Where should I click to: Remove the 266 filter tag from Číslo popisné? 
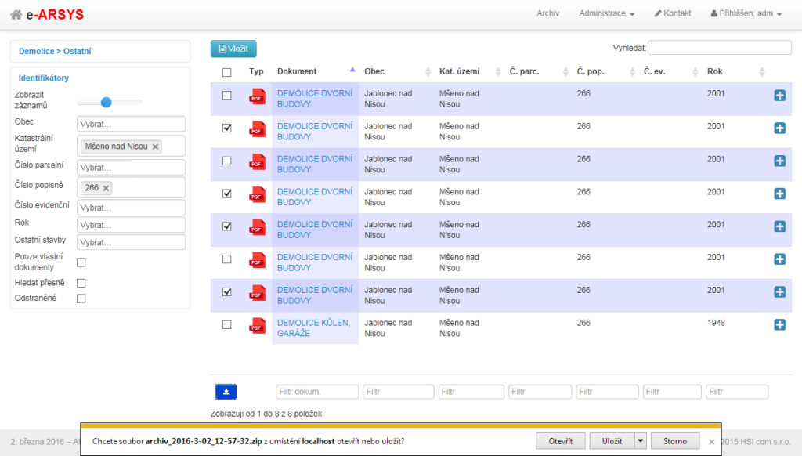(x=104, y=187)
